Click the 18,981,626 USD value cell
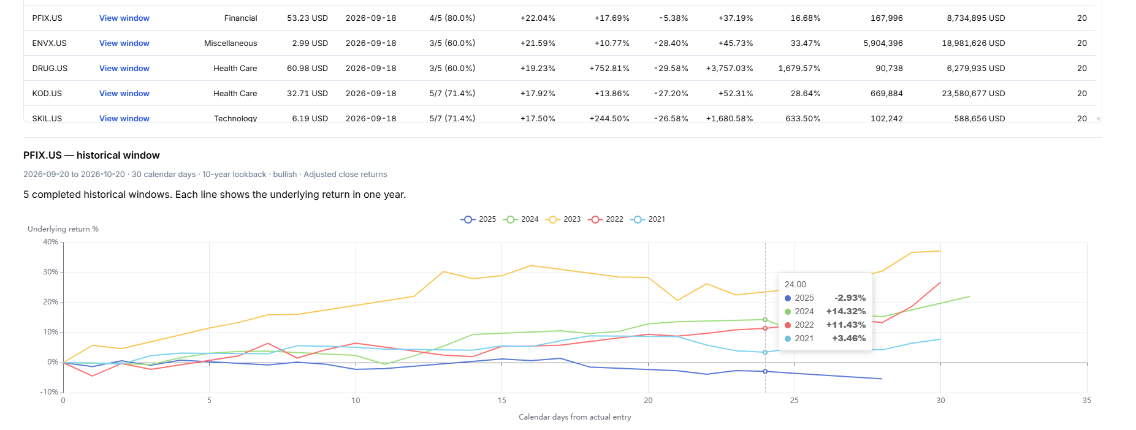This screenshot has height=430, width=1136. pos(974,43)
